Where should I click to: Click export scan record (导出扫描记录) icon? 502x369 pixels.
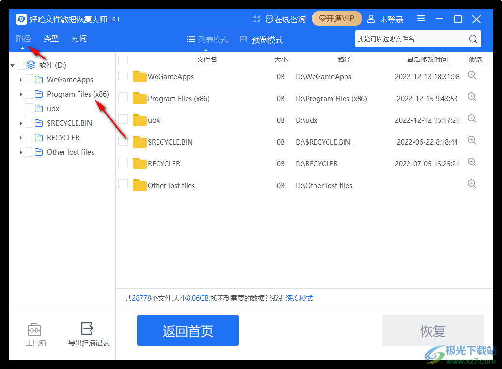[x=87, y=328]
